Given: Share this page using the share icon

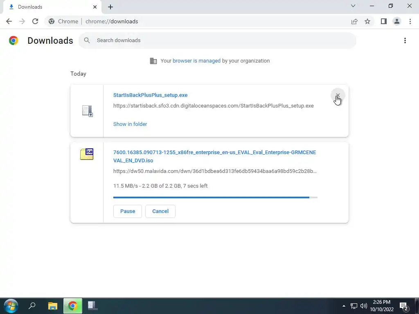Looking at the screenshot, I should (x=354, y=21).
